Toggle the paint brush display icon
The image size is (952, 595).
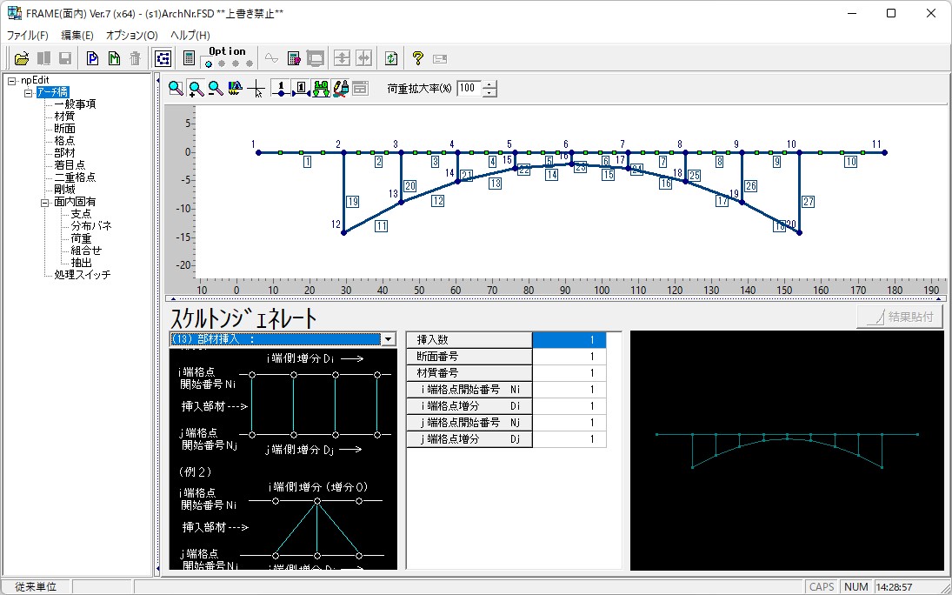341,89
